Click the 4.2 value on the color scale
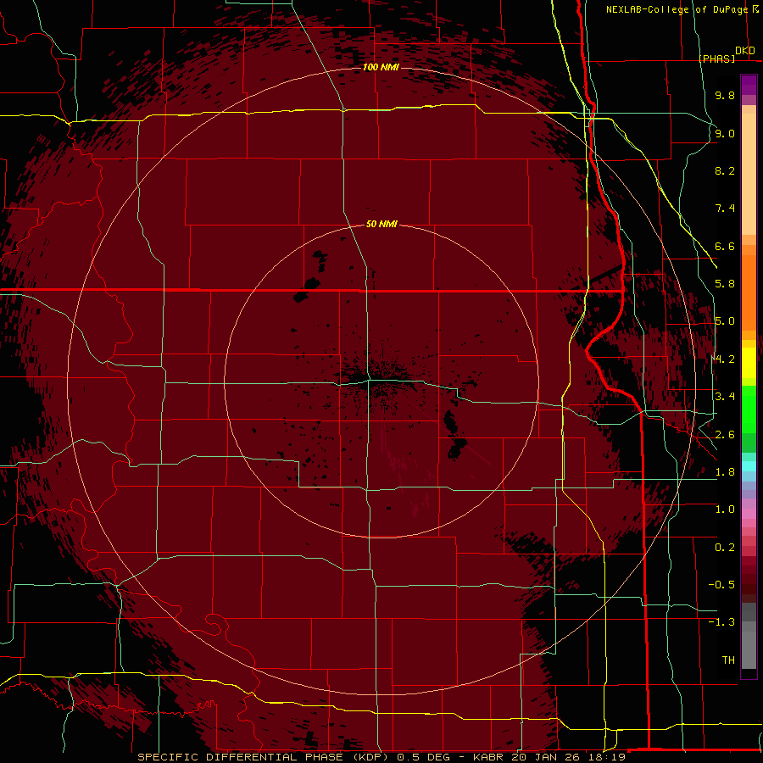The image size is (763, 763). 725,359
